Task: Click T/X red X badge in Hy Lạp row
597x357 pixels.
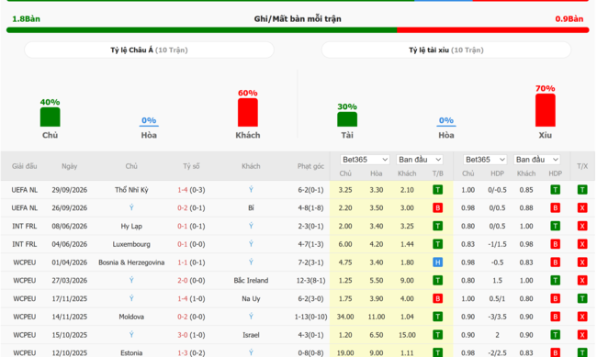Action: coord(582,226)
